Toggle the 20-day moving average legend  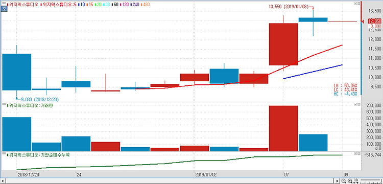pyautogui.click(x=98, y=5)
